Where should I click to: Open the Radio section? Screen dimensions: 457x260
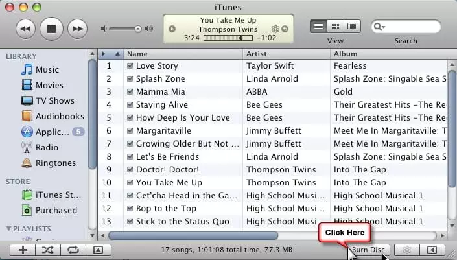click(x=40, y=147)
